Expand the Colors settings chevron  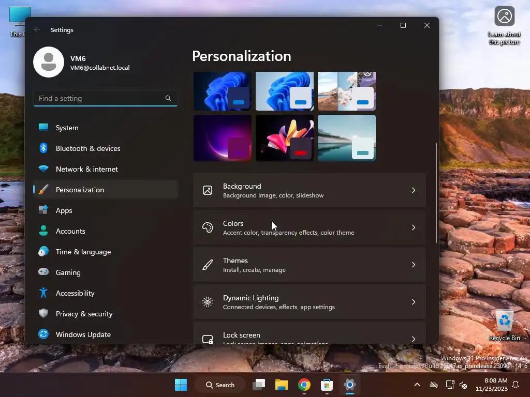[414, 227]
